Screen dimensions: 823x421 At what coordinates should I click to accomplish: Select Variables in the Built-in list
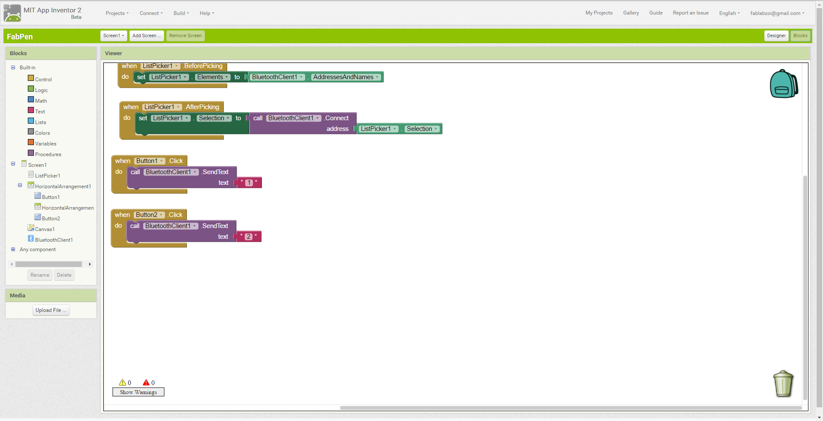(x=46, y=144)
